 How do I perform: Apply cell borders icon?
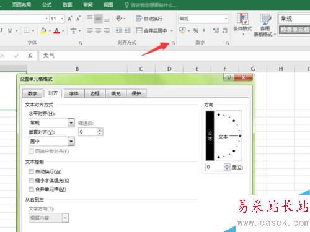(x=27, y=31)
